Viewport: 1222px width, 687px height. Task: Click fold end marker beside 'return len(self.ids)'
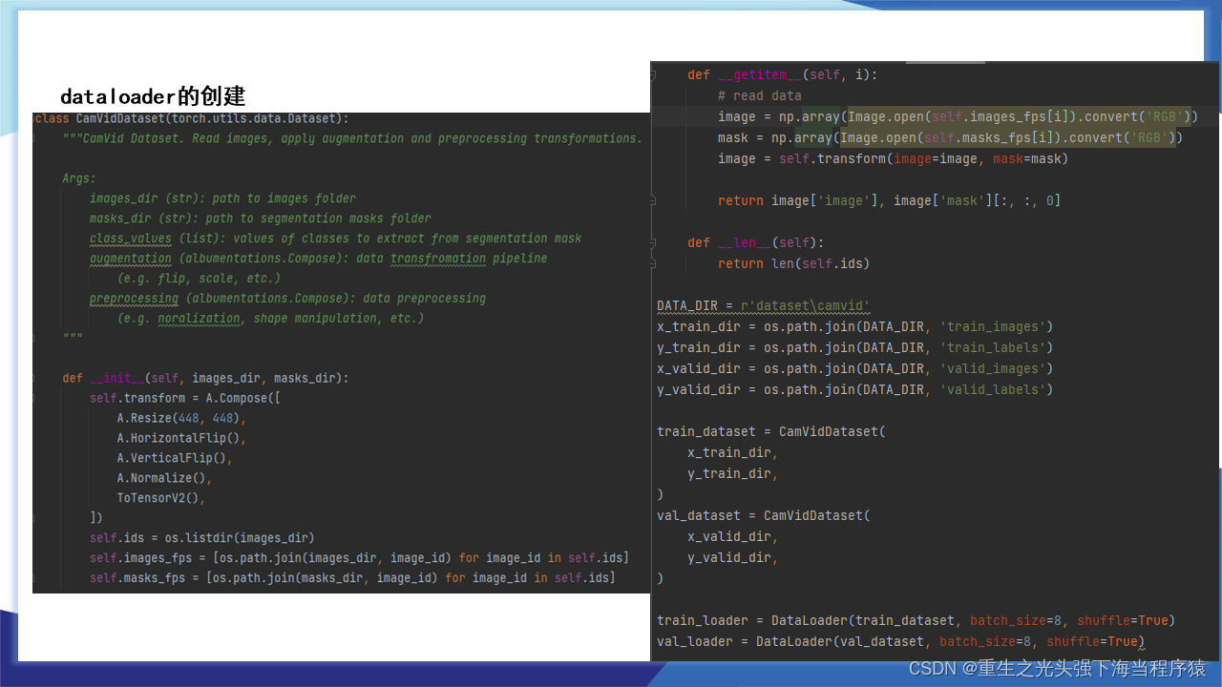(x=653, y=264)
